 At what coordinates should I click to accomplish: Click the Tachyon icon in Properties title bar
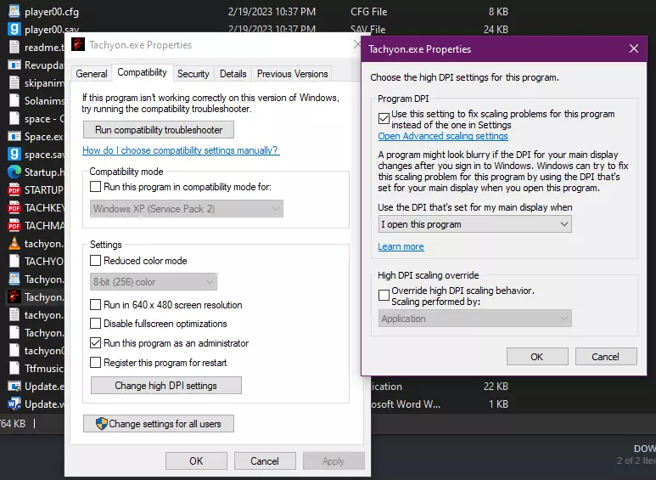78,44
